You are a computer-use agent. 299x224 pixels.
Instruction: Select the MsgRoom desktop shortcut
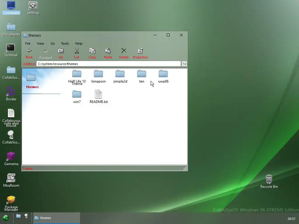tap(11, 180)
